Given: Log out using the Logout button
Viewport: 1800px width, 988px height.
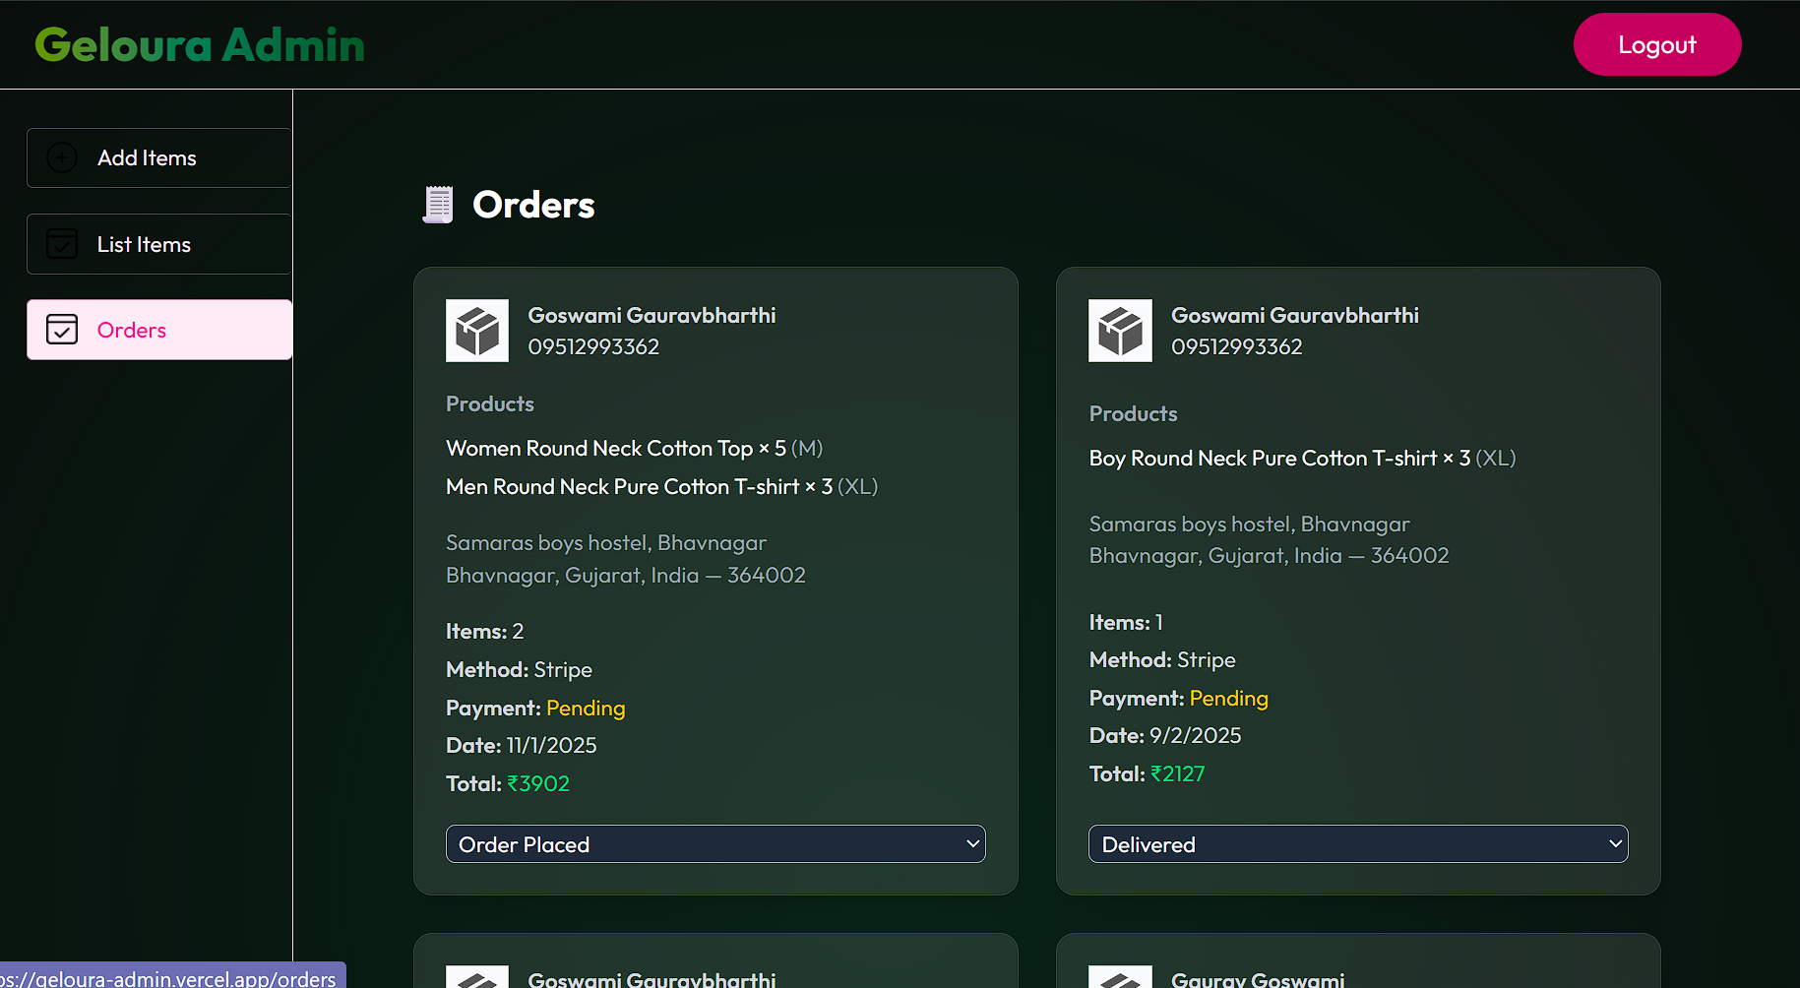Looking at the screenshot, I should (1657, 44).
